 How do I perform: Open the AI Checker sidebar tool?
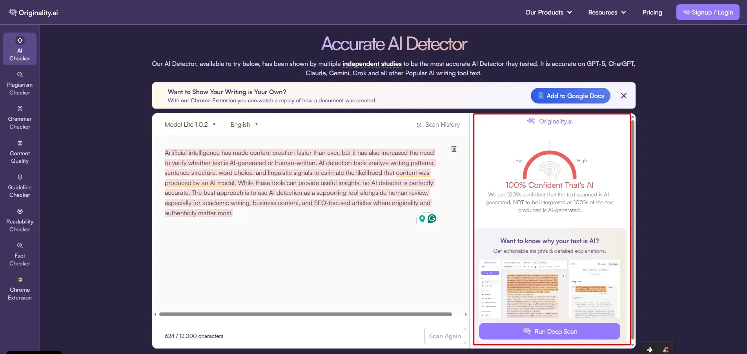pos(20,49)
